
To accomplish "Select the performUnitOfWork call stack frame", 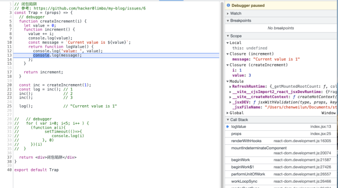I will tap(281, 174).
